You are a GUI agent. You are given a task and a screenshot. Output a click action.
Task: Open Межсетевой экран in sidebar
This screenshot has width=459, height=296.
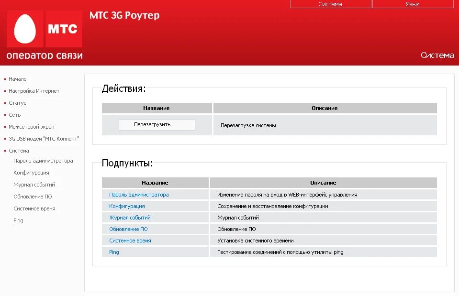(x=31, y=127)
